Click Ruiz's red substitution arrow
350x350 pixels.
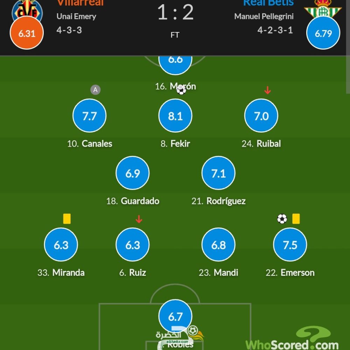tap(139, 219)
